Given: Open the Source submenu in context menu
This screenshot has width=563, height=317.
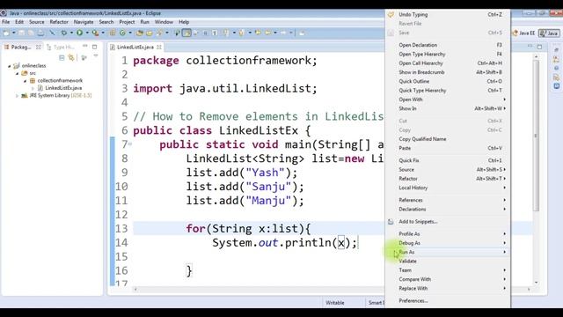Looking at the screenshot, I should (x=447, y=170).
